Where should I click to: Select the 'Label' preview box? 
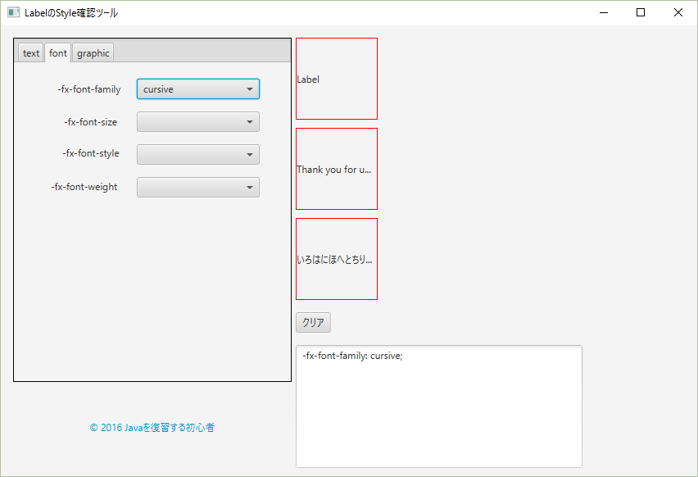(x=336, y=78)
